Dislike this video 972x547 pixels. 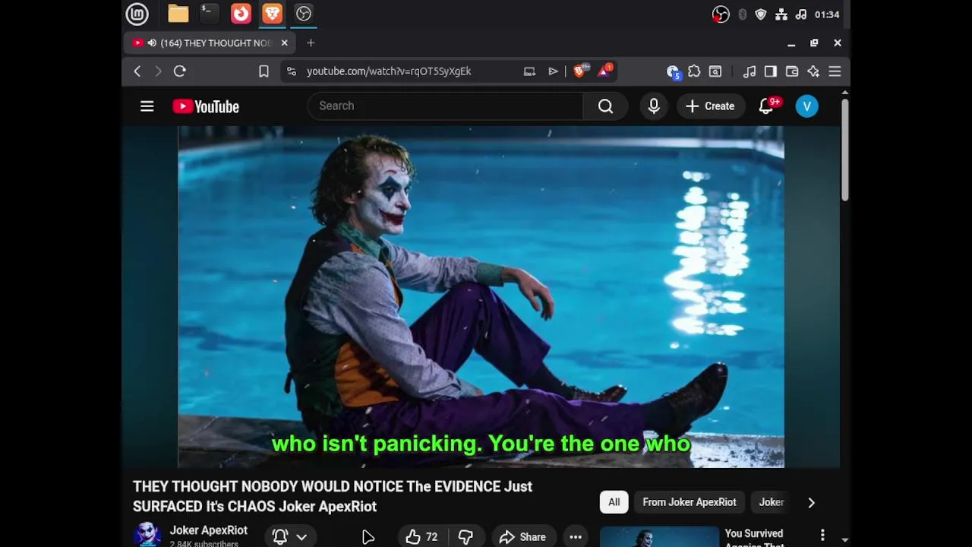[x=465, y=537]
